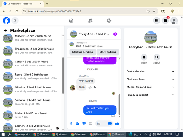Viewport: 183px width, 137px height.
Task: Open Santana 2 bed 2 bath house chat
Action: [x=32, y=102]
